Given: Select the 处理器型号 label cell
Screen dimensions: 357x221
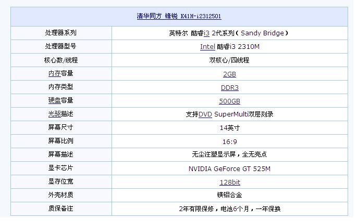Looking at the screenshot, I should (61, 47).
